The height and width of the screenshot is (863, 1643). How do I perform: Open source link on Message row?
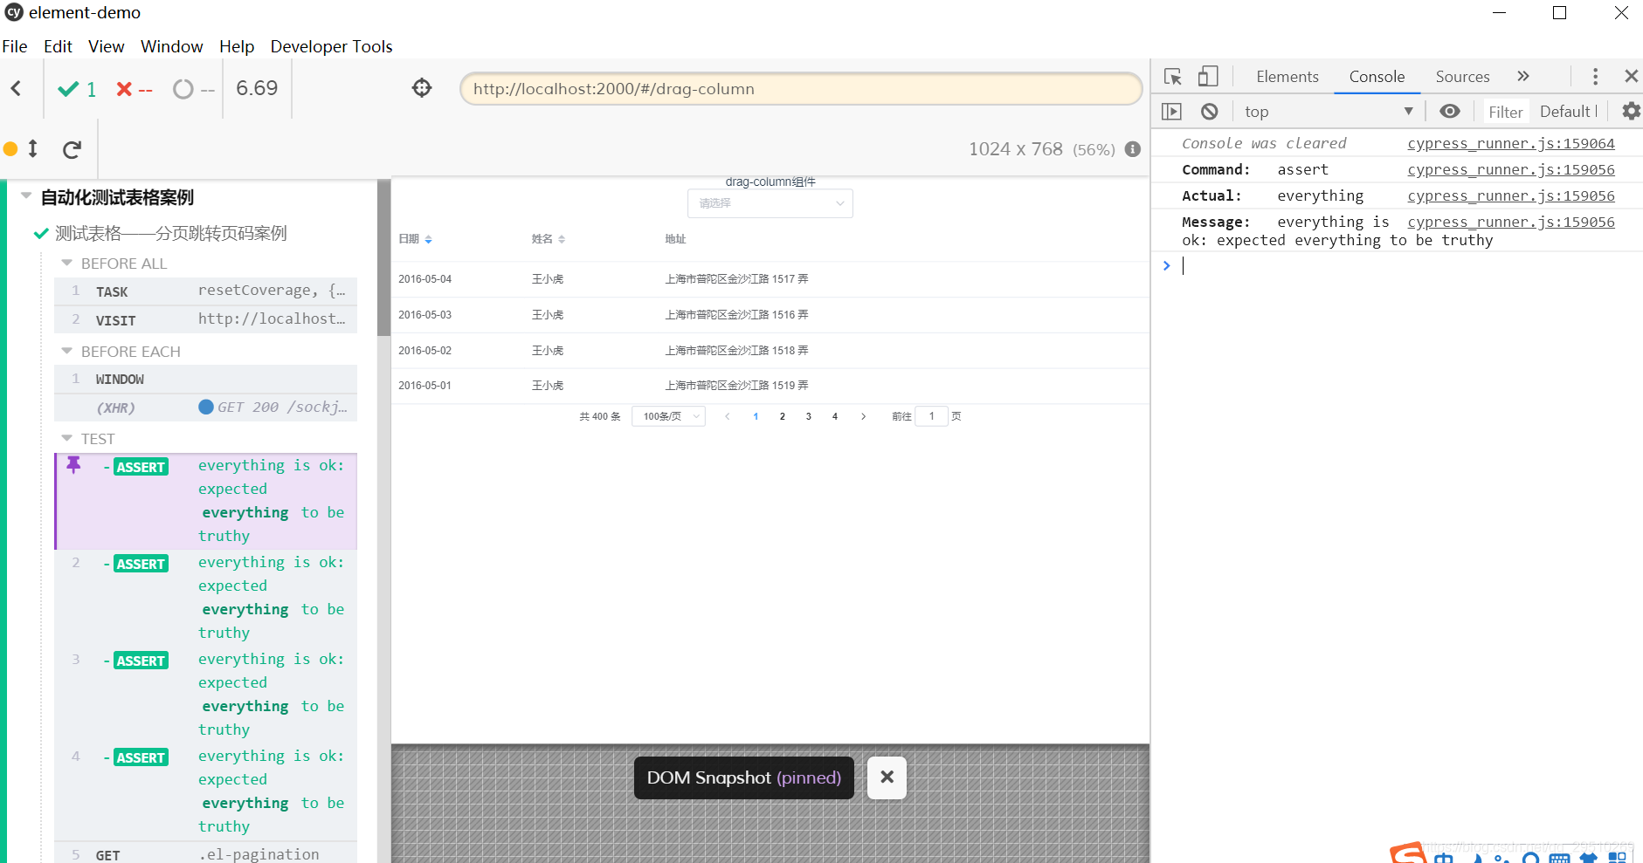(x=1510, y=222)
